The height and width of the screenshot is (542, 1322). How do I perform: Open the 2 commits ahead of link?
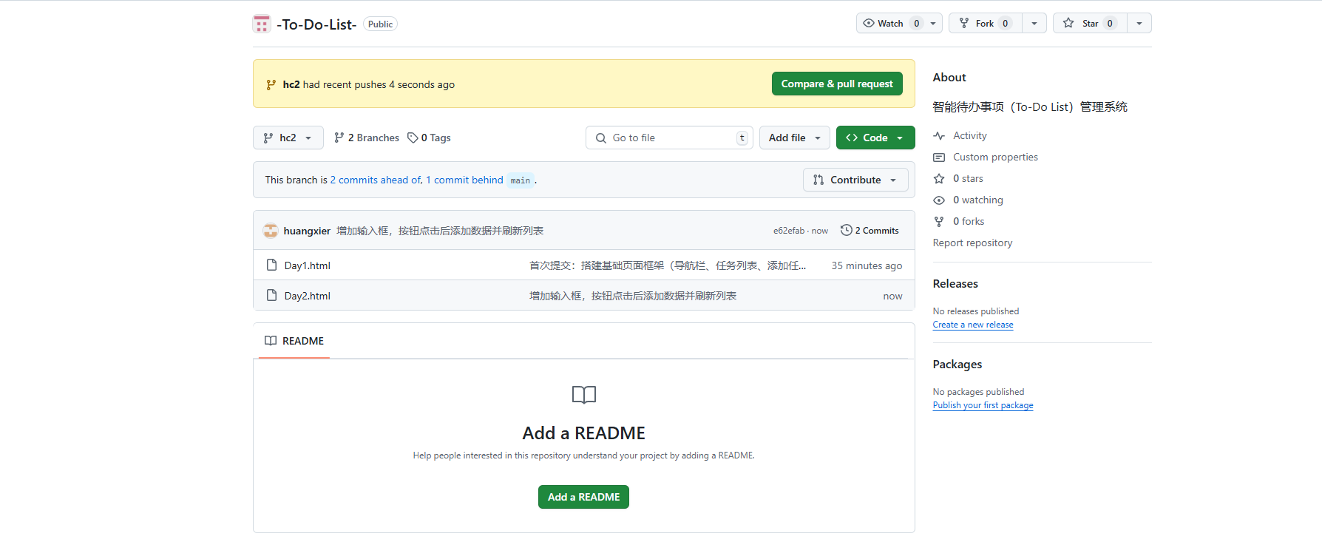(376, 180)
